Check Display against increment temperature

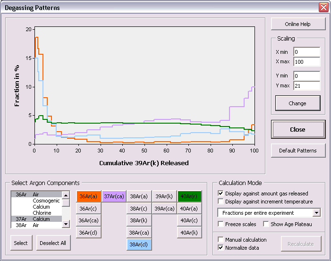[x=221, y=202]
